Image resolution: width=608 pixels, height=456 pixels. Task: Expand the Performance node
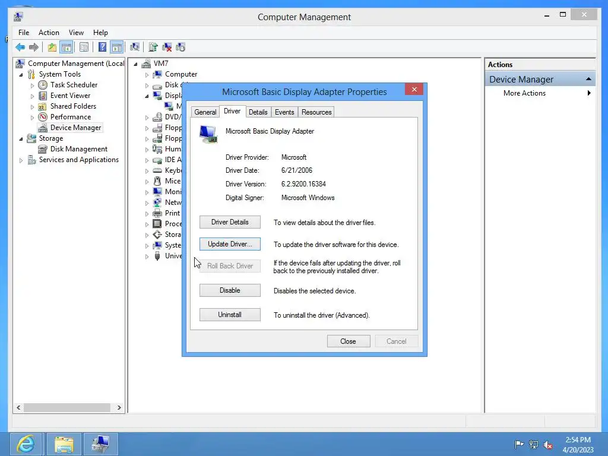(x=32, y=117)
